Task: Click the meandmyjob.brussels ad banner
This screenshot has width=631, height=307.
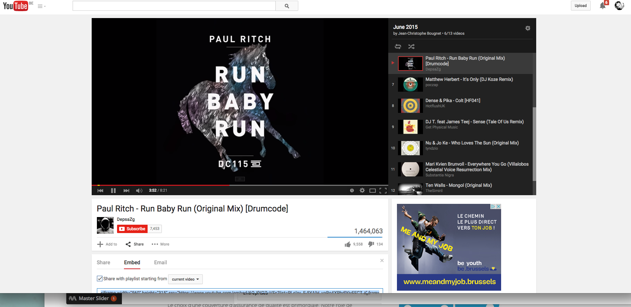Action: tap(449, 247)
